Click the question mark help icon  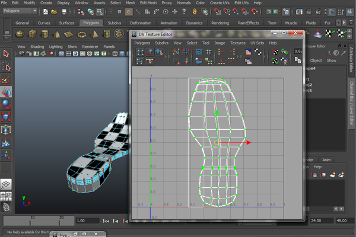(184, 12)
